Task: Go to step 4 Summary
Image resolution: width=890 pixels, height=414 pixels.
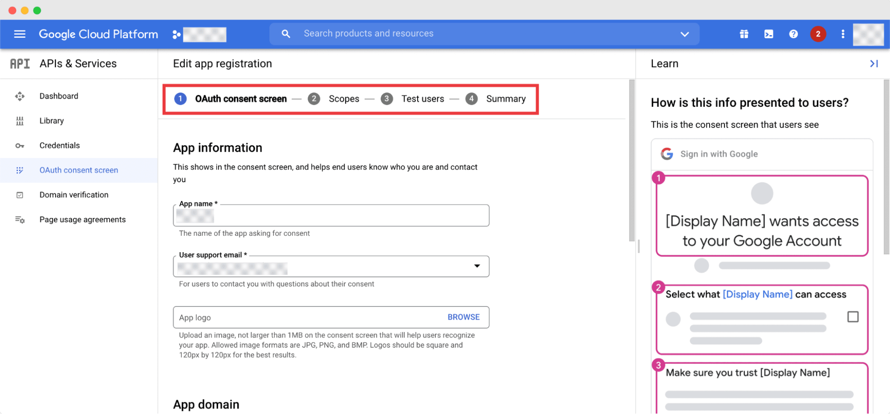Action: click(x=496, y=99)
